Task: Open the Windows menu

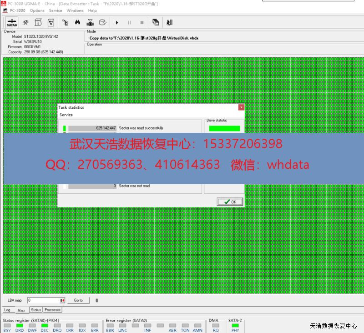Action: pos(75,10)
